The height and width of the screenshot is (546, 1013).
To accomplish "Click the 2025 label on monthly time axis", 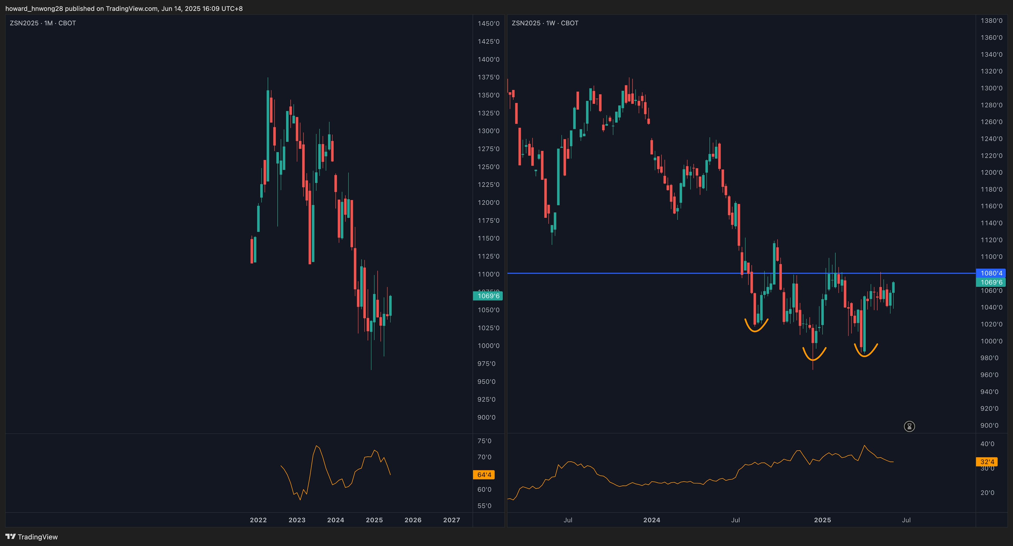I will pos(374,520).
